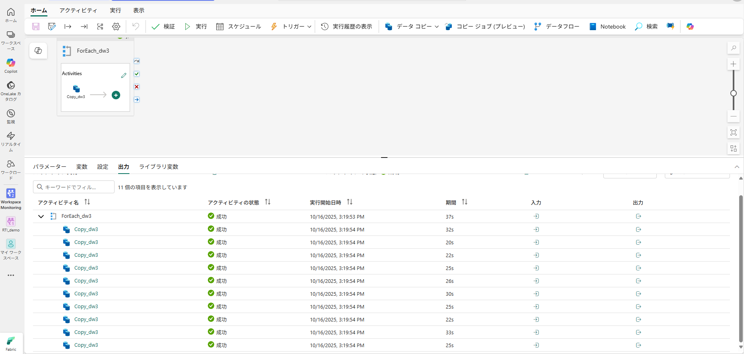This screenshot has width=744, height=354.
Task: Open Copilot icon in toolbar
Action: (690, 27)
